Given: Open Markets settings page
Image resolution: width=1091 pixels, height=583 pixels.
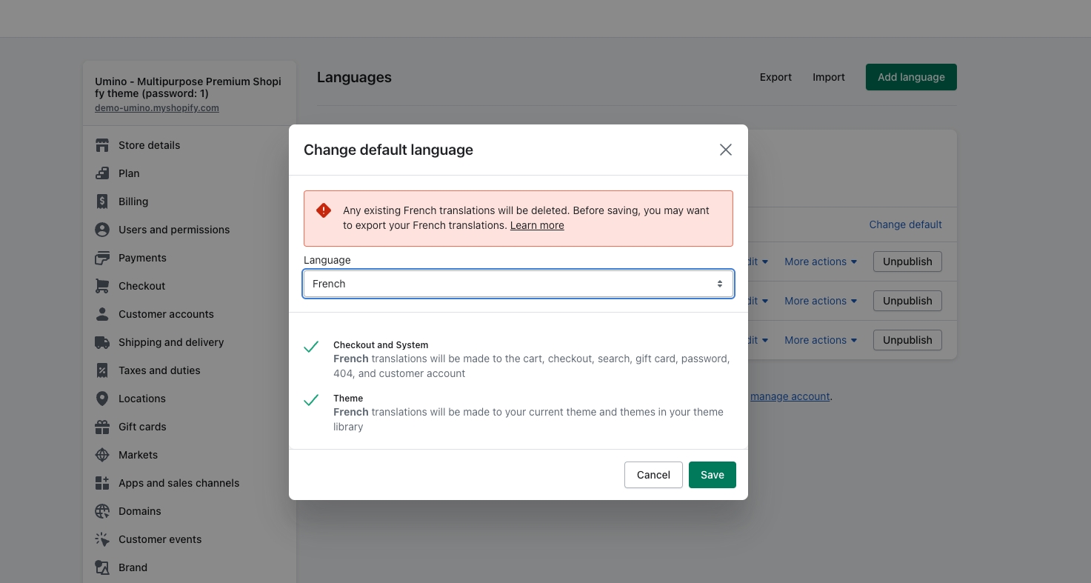Looking at the screenshot, I should tap(138, 455).
